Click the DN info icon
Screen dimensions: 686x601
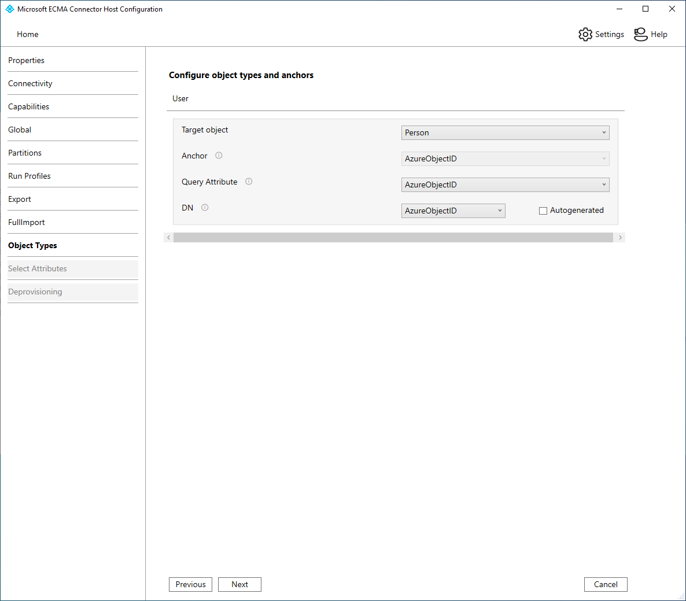pyautogui.click(x=205, y=207)
